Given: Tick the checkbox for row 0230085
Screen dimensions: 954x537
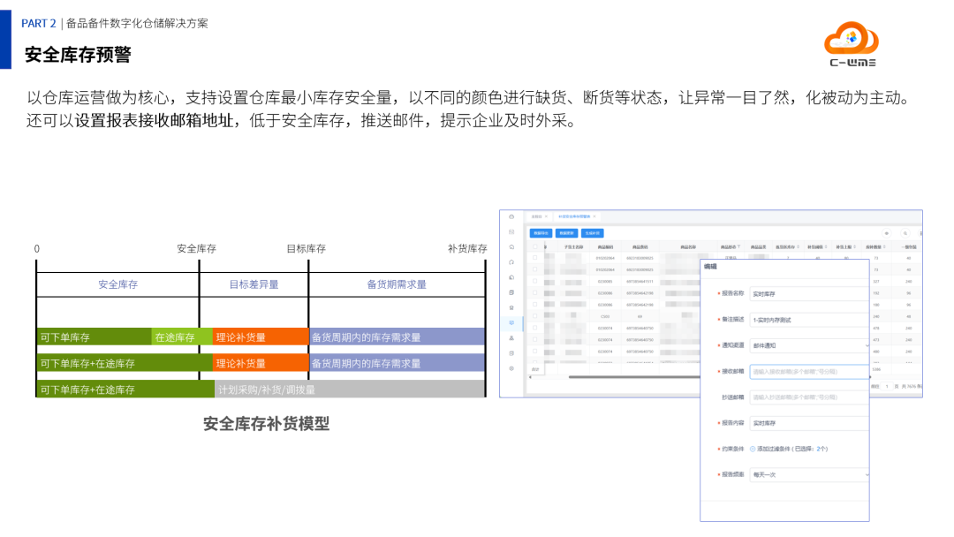Looking at the screenshot, I should pyautogui.click(x=535, y=282).
